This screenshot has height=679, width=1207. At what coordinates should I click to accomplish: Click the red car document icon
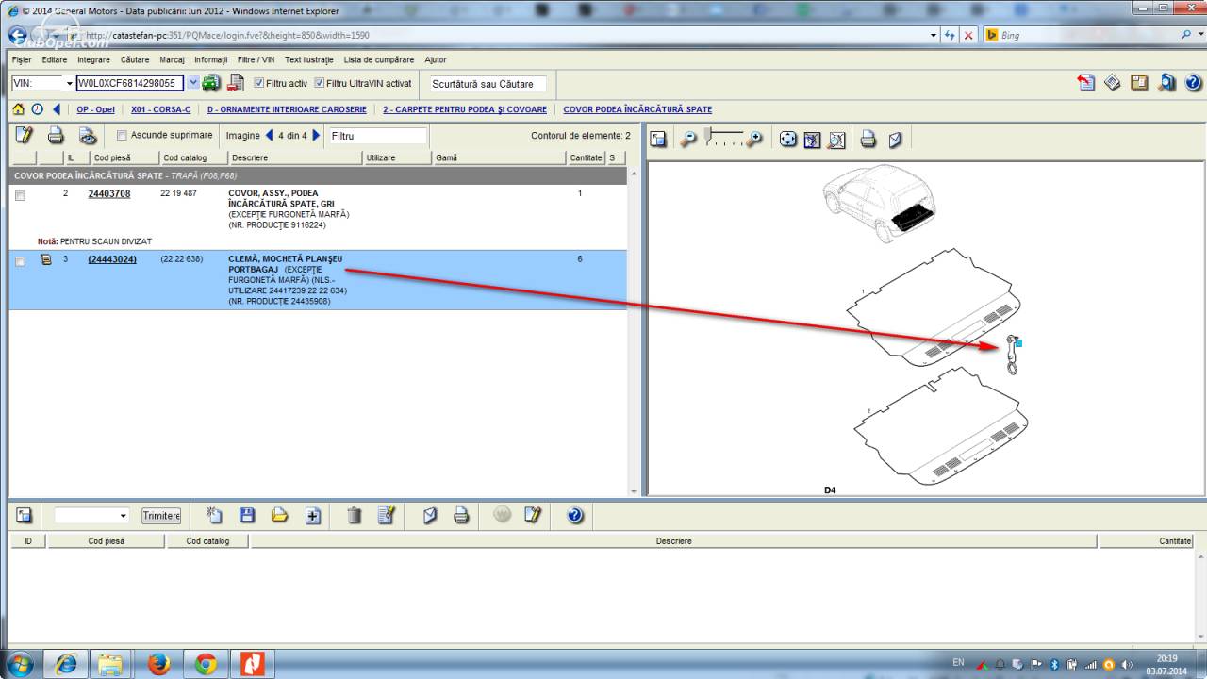pos(236,83)
